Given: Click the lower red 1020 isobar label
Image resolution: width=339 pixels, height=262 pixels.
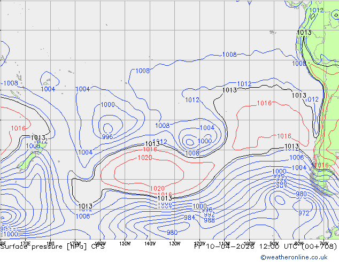Looking at the screenshot, I should (157, 188).
